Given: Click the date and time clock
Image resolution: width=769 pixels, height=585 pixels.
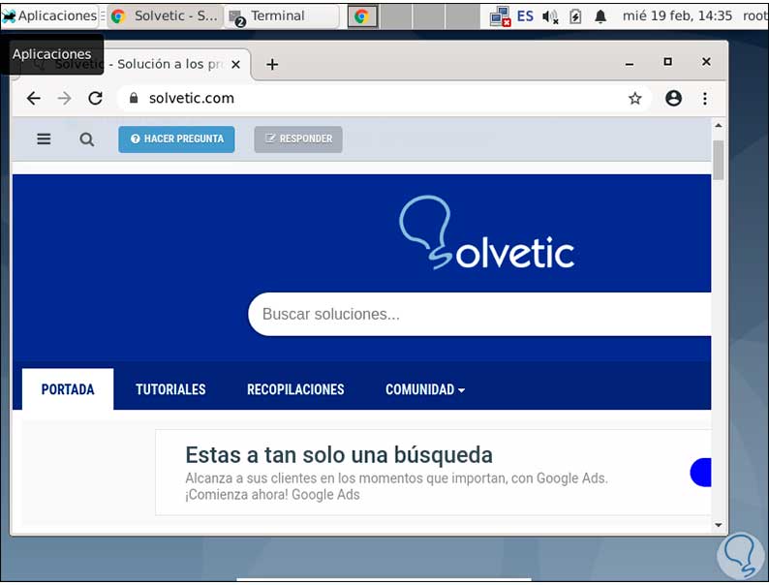Looking at the screenshot, I should point(677,16).
